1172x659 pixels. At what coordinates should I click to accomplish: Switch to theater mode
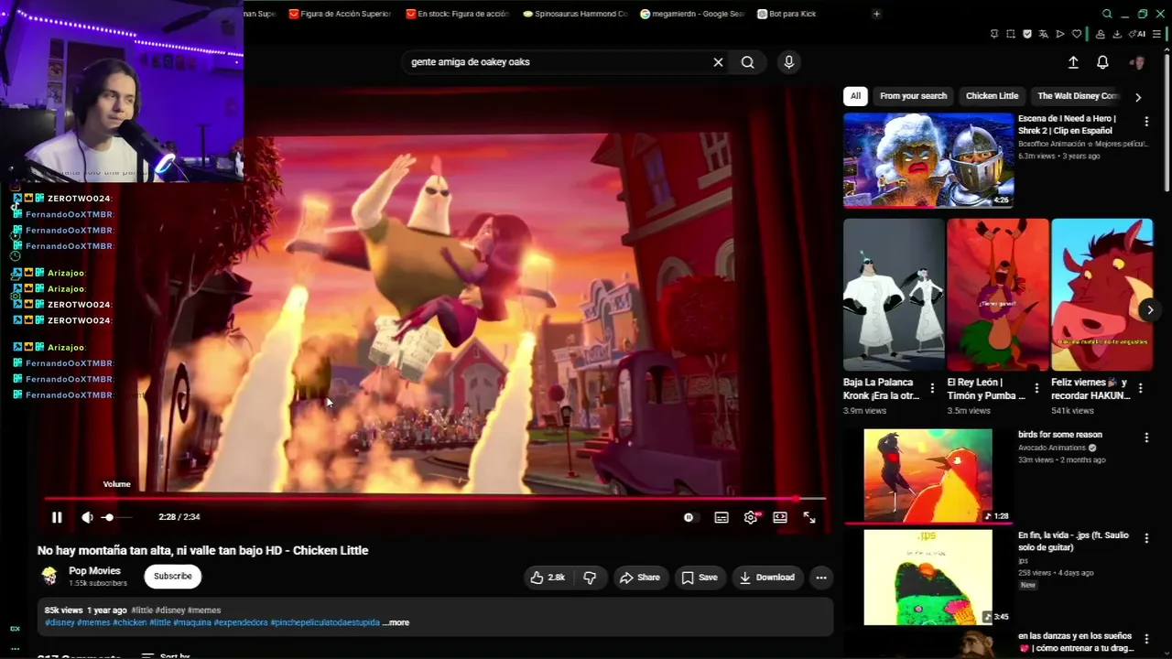[x=780, y=517]
